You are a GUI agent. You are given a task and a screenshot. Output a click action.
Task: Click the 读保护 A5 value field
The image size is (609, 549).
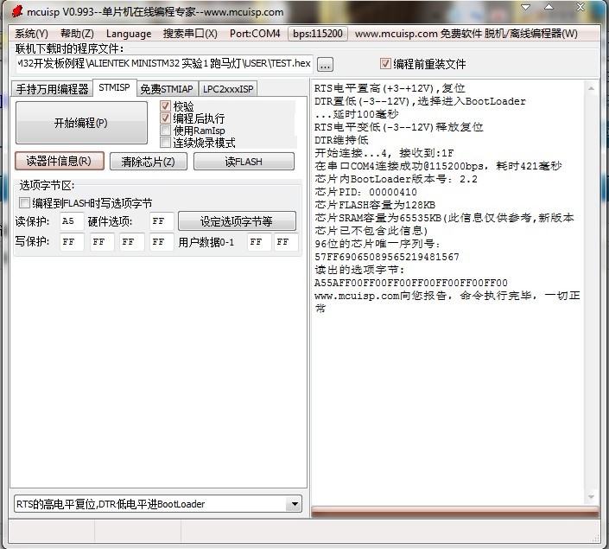pos(72,221)
